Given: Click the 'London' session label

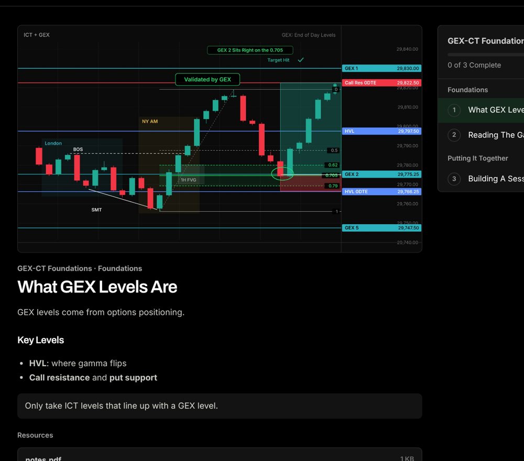Looking at the screenshot, I should point(53,144).
